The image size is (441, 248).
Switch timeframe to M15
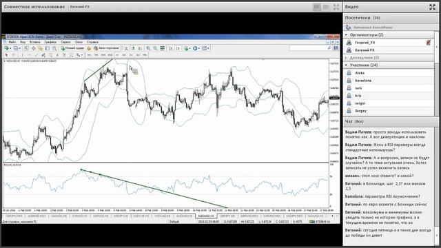pos(103,55)
